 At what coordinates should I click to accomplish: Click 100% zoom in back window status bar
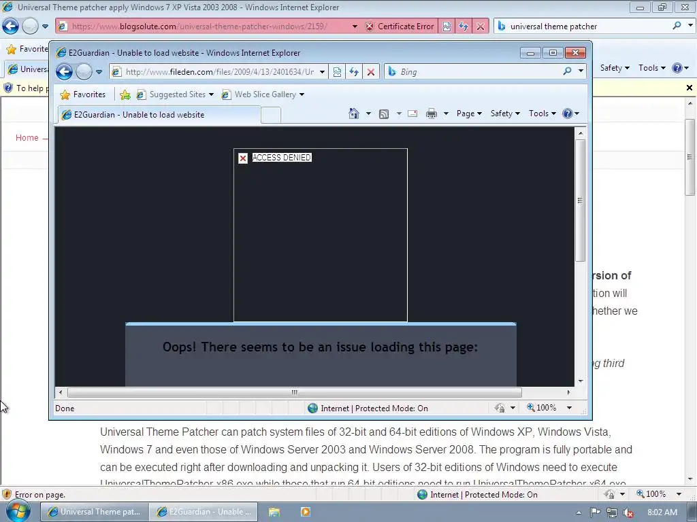pyautogui.click(x=651, y=494)
